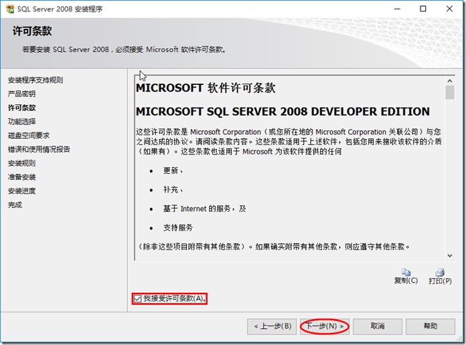Select the 安装进度 step in sidebar

coord(21,191)
